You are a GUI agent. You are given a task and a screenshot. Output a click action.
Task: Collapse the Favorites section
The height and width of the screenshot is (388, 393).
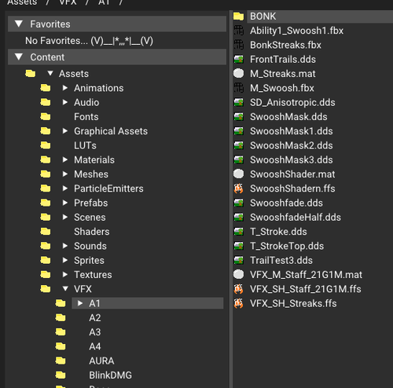click(x=19, y=24)
